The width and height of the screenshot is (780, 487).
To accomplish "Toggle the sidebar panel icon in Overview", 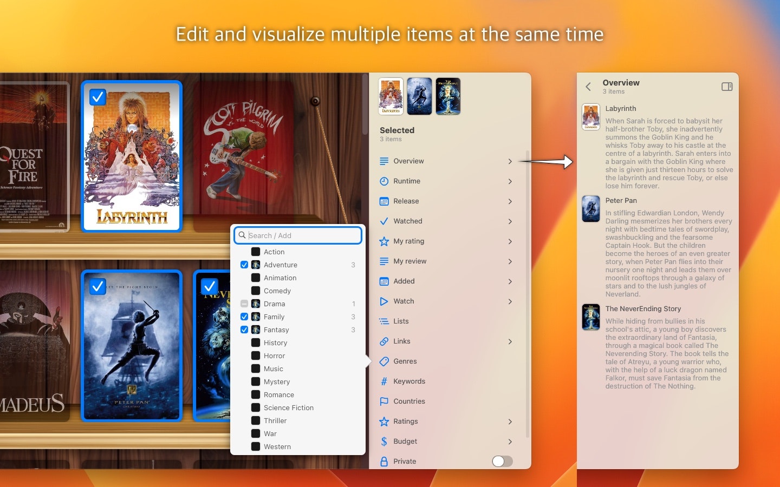I will click(727, 87).
